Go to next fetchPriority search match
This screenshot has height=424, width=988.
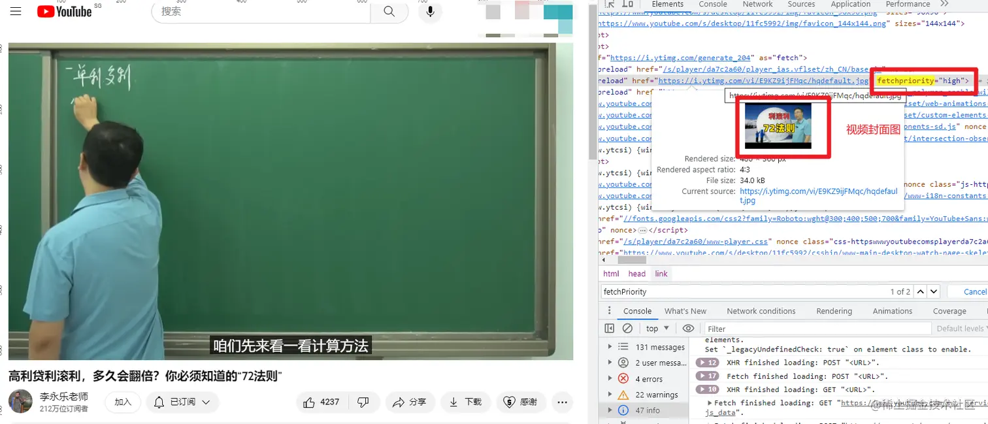934,291
